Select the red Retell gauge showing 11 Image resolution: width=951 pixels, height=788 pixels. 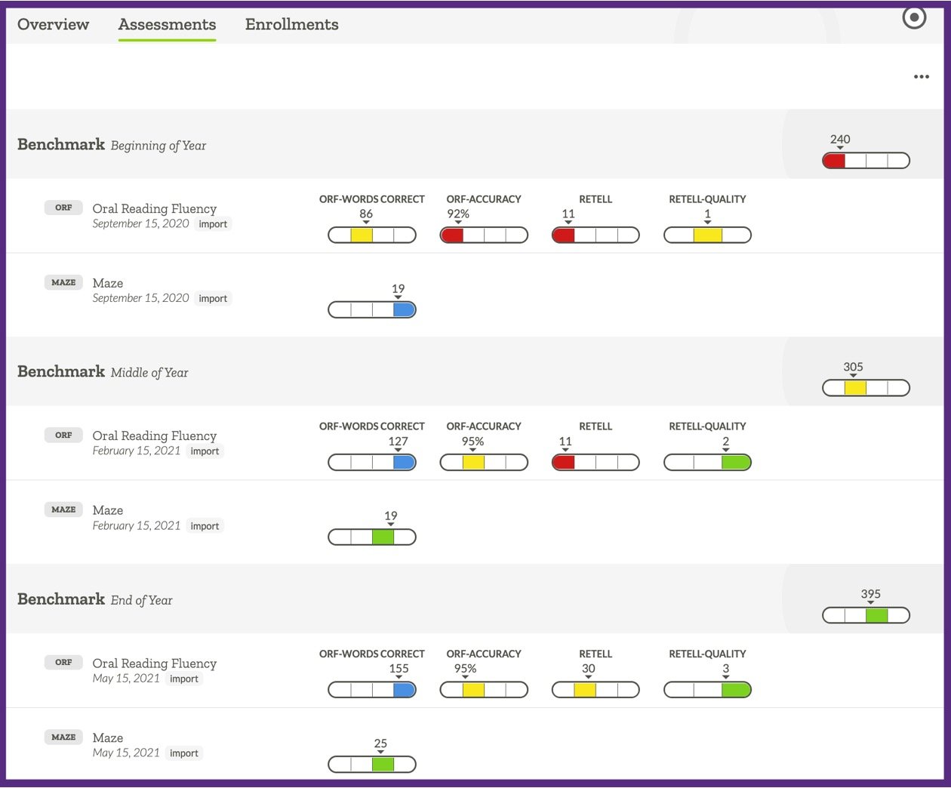596,235
